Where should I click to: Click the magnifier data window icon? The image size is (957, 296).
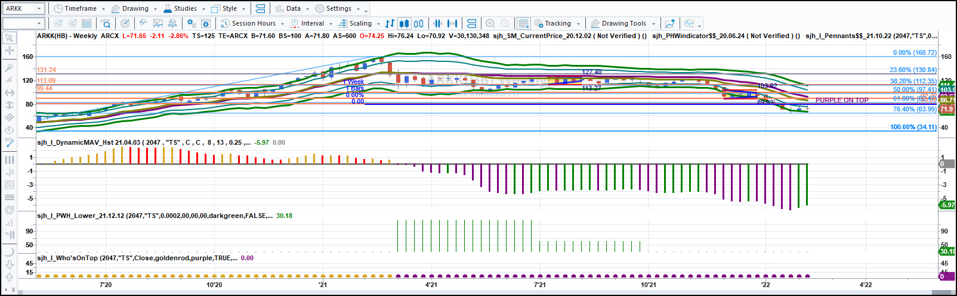(x=106, y=23)
